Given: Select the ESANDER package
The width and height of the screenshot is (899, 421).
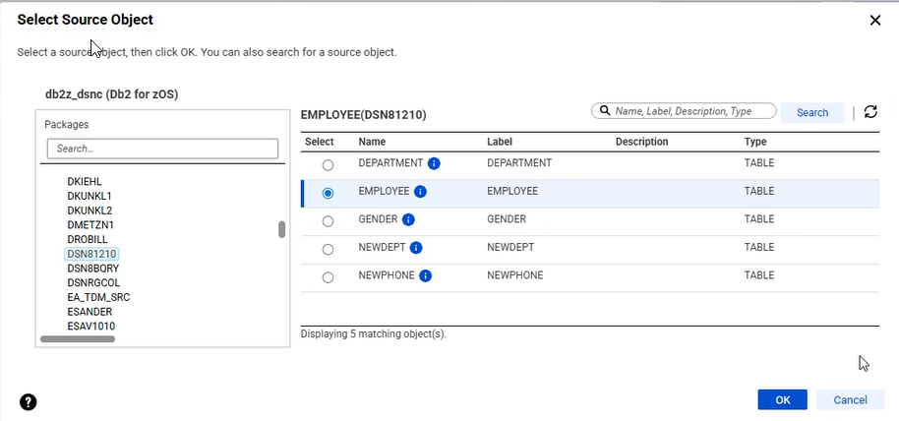Looking at the screenshot, I should pos(90,312).
